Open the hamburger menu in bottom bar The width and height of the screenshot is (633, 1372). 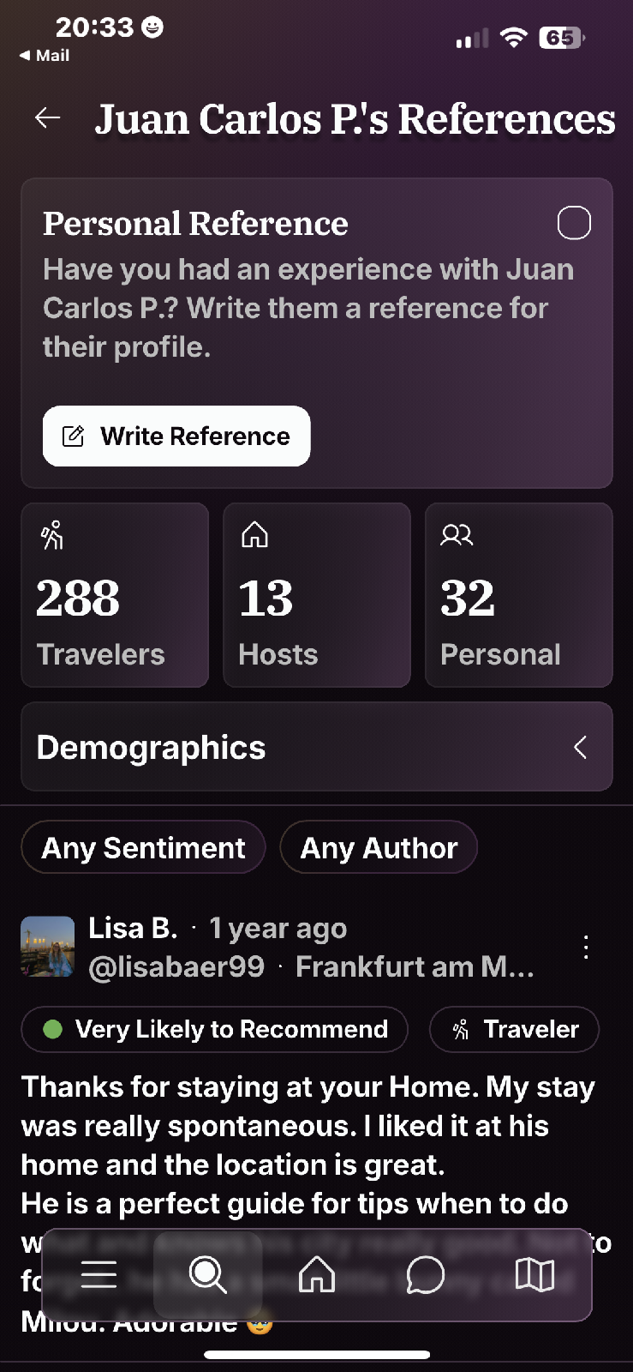tap(99, 1275)
